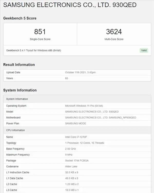Viewport: 154px width, 193px height.
Task: Click the CPU name Intel Core i7-1270P
Action: coord(78,137)
